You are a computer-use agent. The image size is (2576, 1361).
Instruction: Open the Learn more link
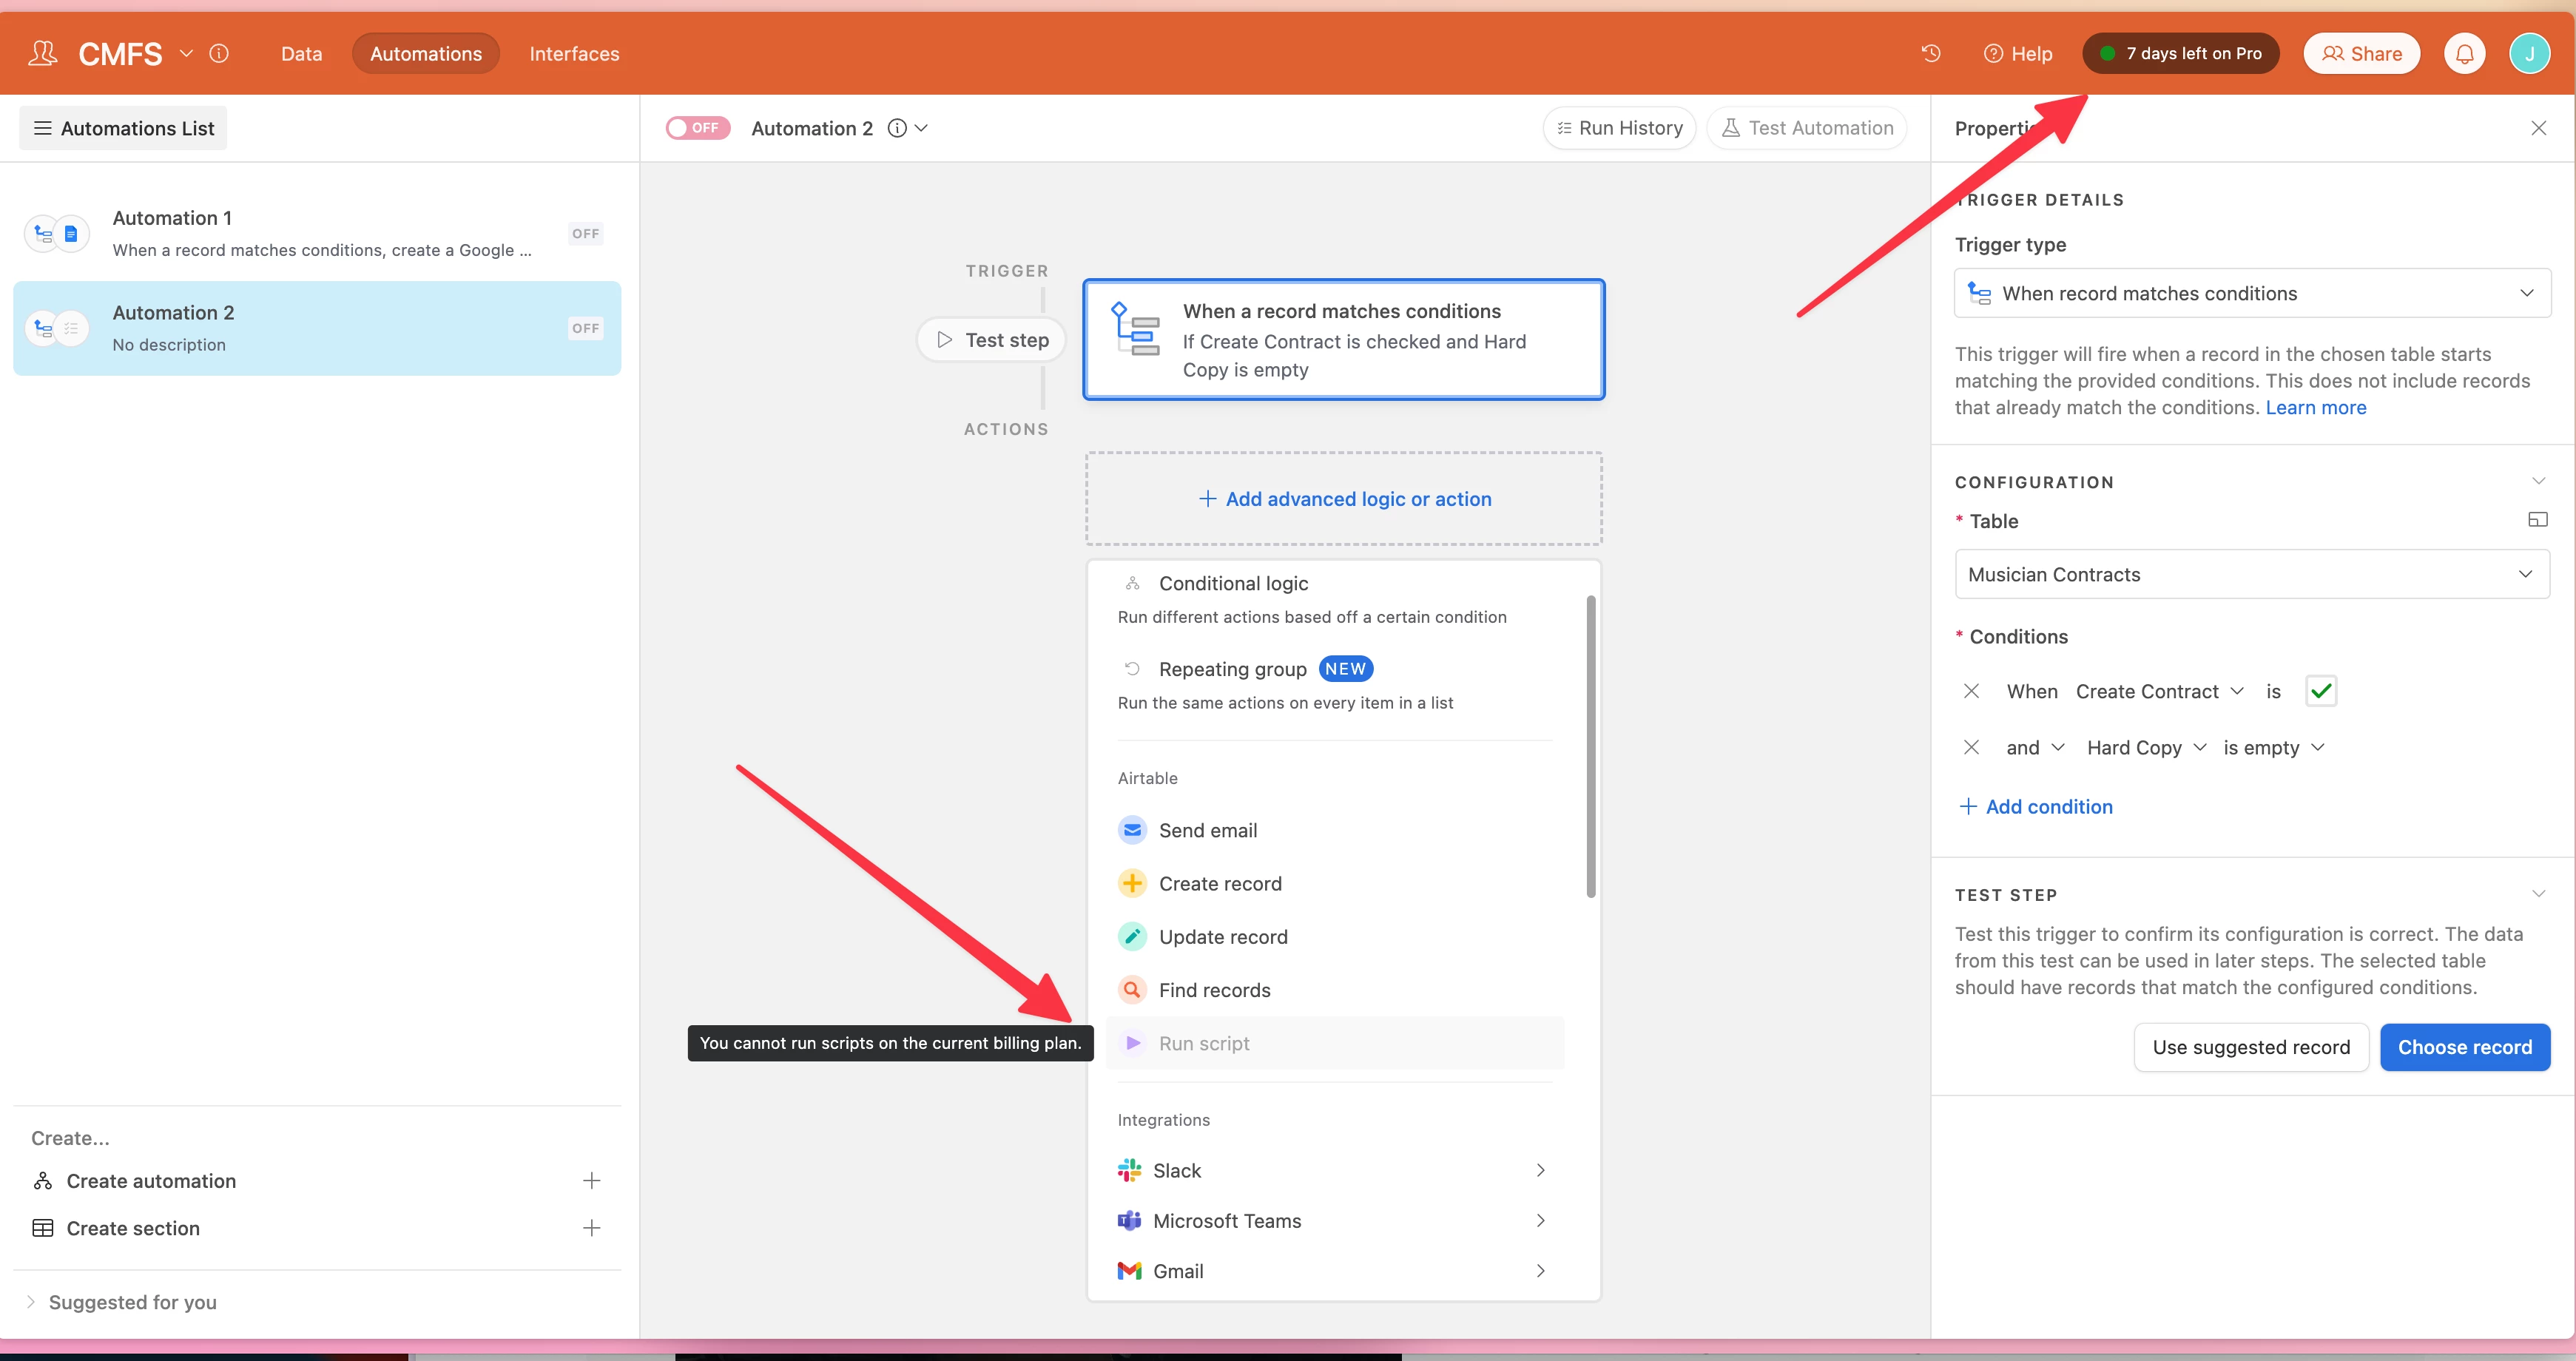[2315, 407]
